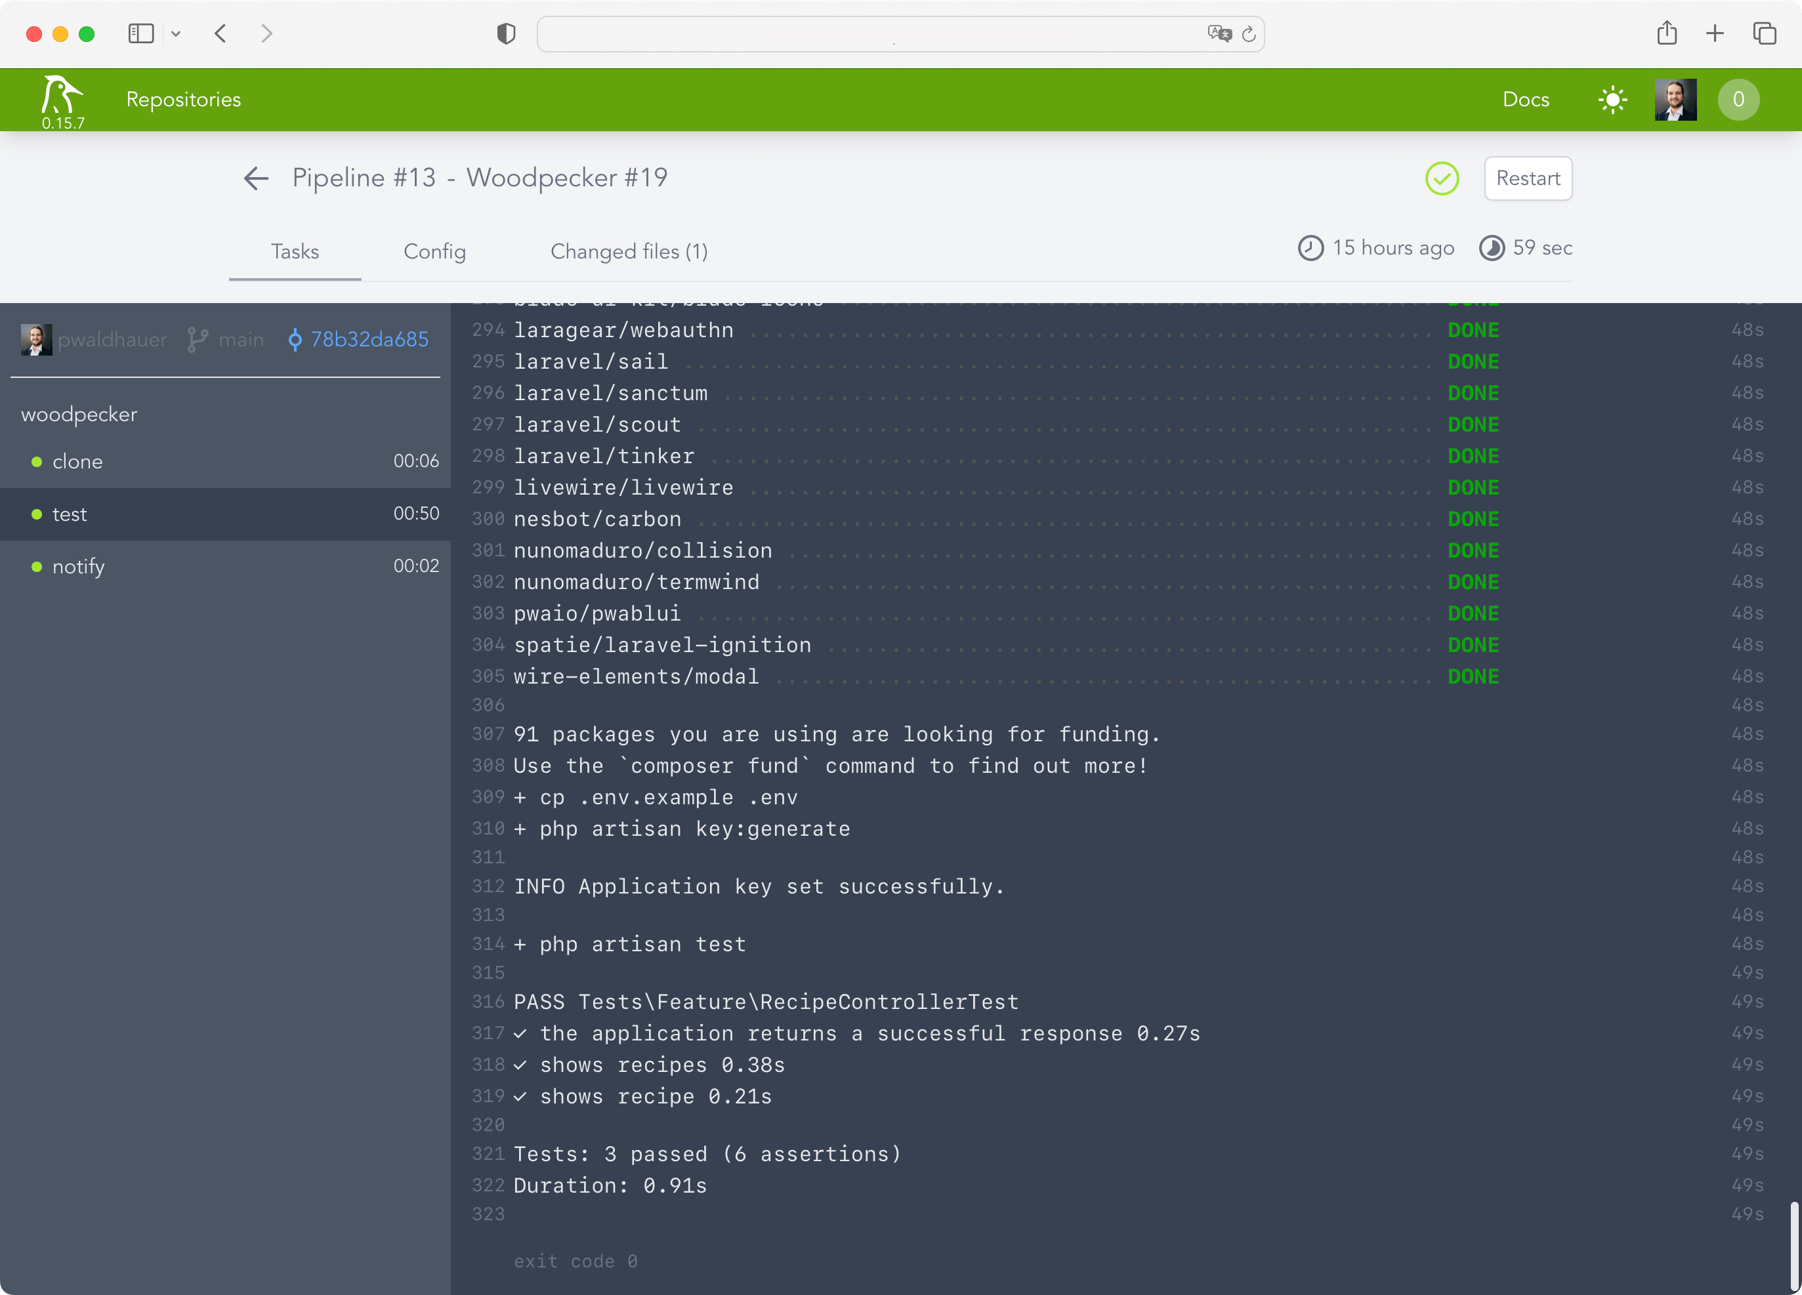Select the Tasks tab
1802x1295 pixels.
[295, 251]
